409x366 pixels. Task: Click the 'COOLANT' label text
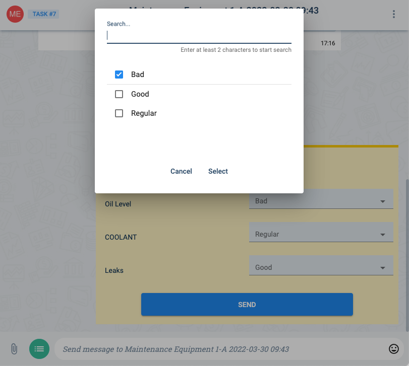click(x=121, y=237)
